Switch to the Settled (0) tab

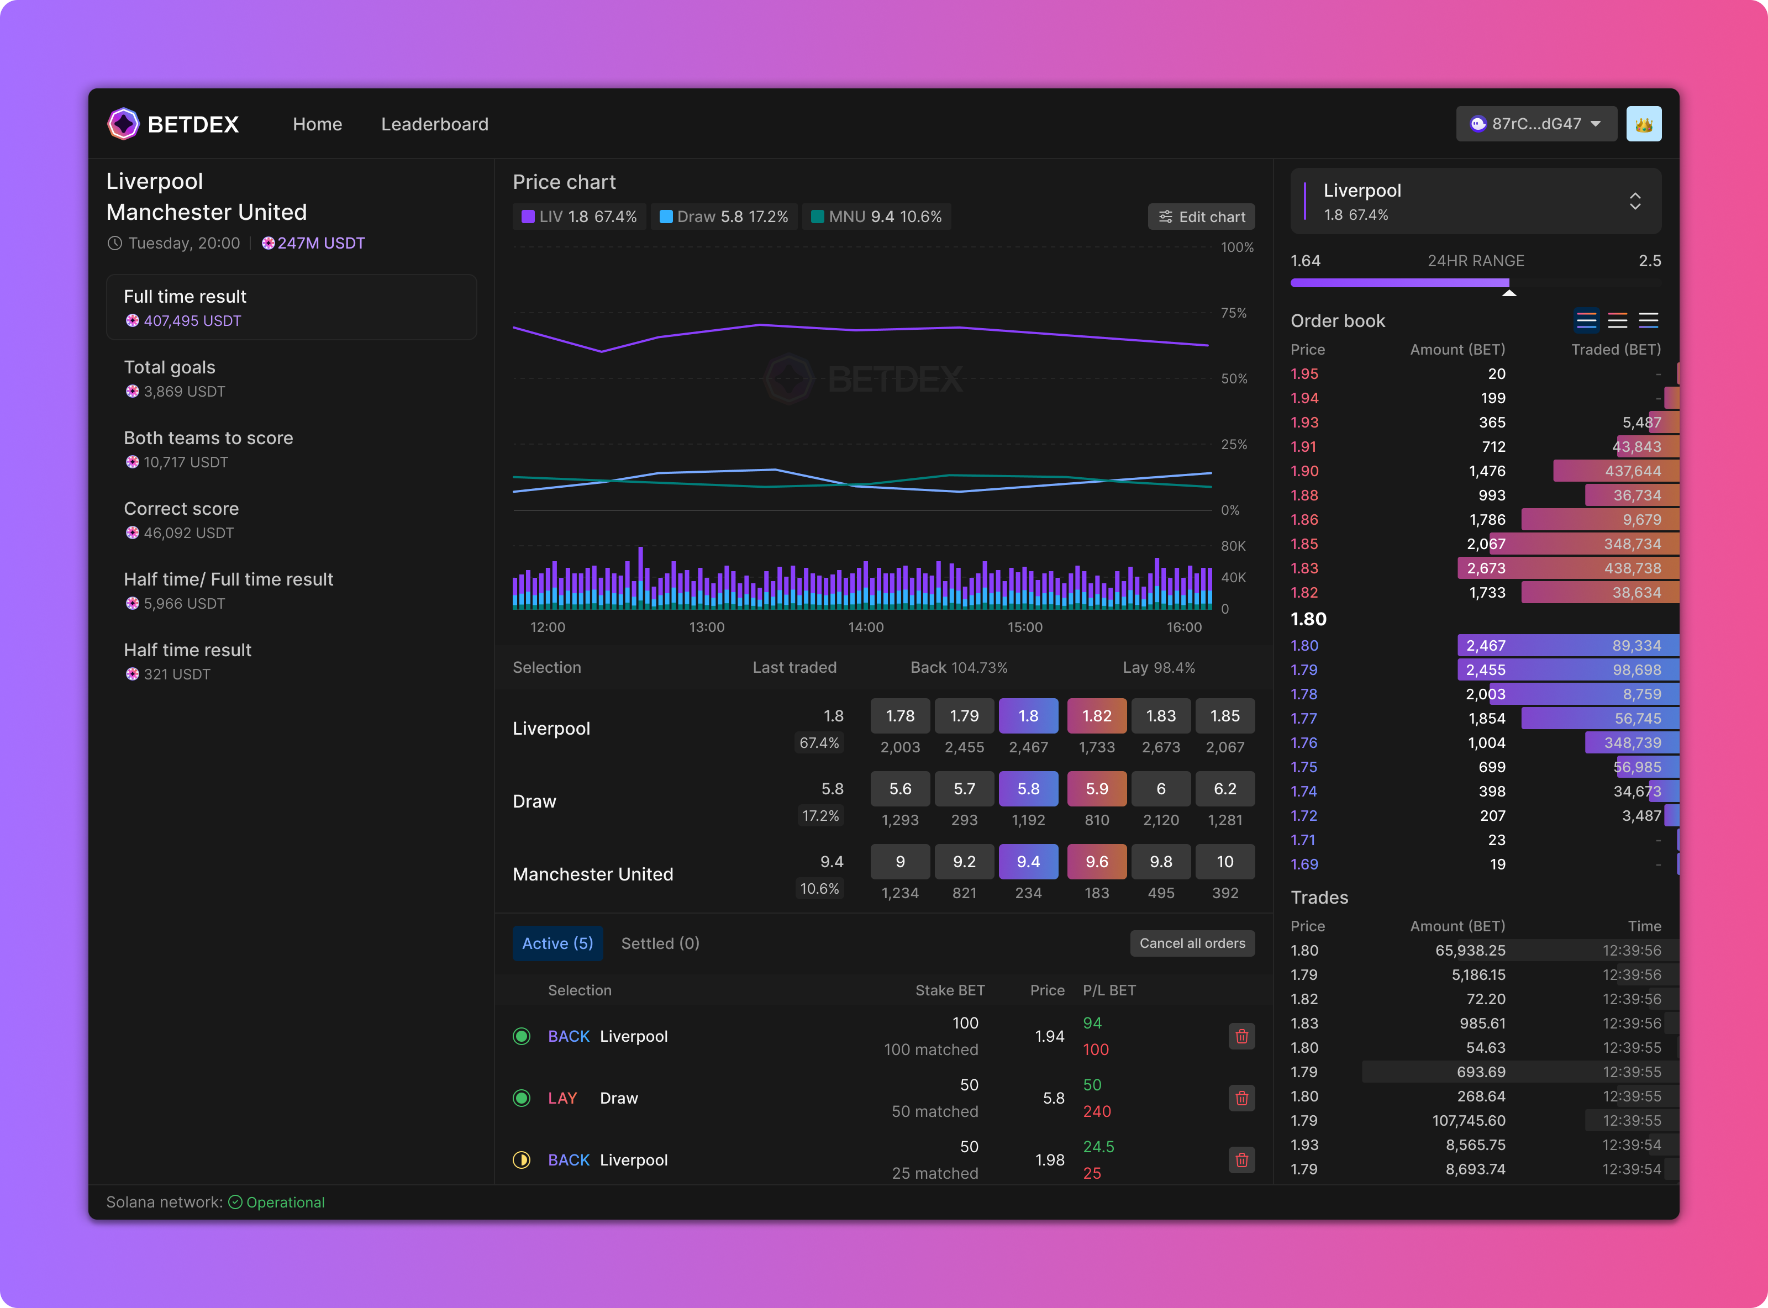click(660, 944)
